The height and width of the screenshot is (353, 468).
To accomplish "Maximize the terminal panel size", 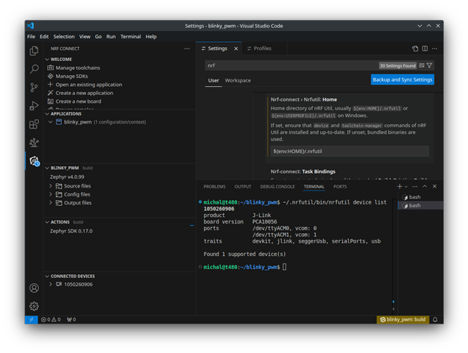I will pyautogui.click(x=425, y=187).
